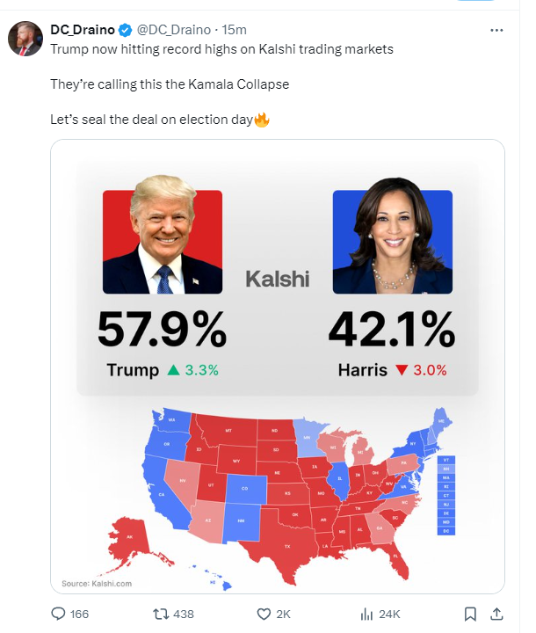The height and width of the screenshot is (633, 536).
Task: Click the Kalshi logo in image
Action: pyautogui.click(x=278, y=279)
